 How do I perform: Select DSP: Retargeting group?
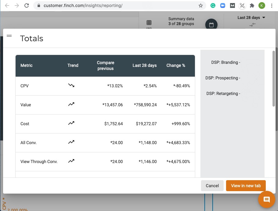click(223, 93)
